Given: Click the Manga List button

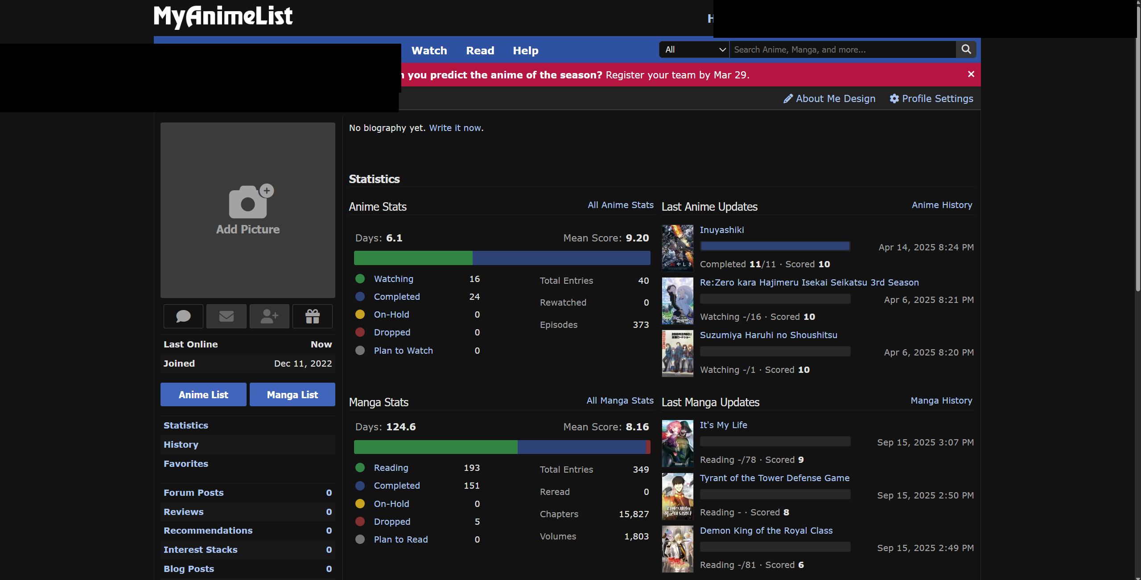Looking at the screenshot, I should point(292,395).
